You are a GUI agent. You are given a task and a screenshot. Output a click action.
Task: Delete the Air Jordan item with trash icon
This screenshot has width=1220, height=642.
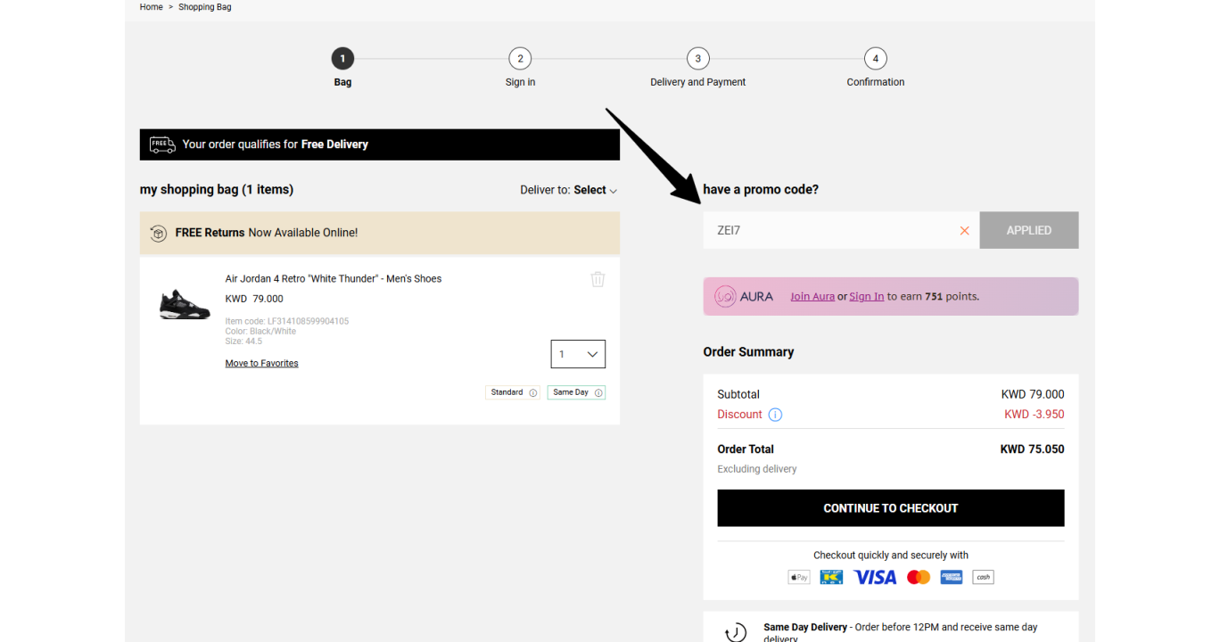[598, 279]
